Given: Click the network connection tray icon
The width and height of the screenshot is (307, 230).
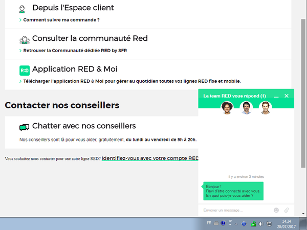Looking at the screenshot, I should click(269, 224).
